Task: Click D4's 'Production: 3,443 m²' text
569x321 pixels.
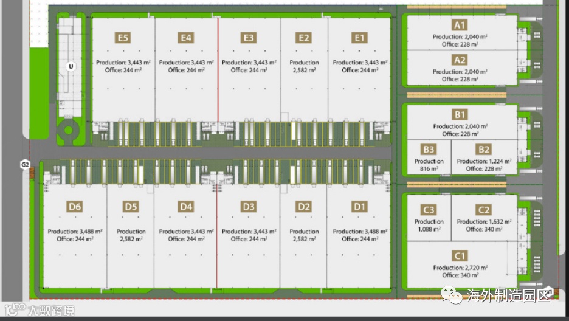Action: coord(186,232)
